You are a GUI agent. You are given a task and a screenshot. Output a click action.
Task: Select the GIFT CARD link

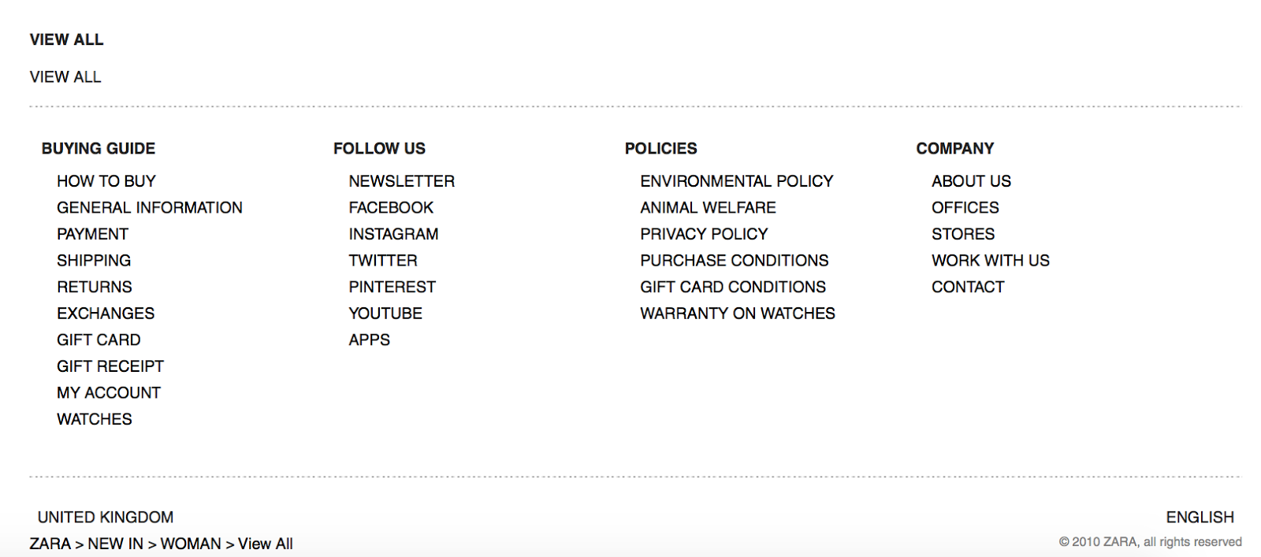coord(99,340)
